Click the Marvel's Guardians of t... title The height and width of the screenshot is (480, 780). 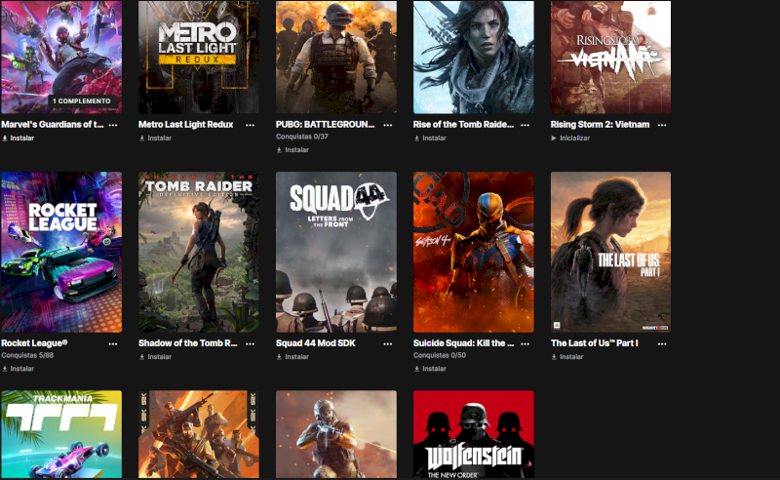click(x=53, y=125)
